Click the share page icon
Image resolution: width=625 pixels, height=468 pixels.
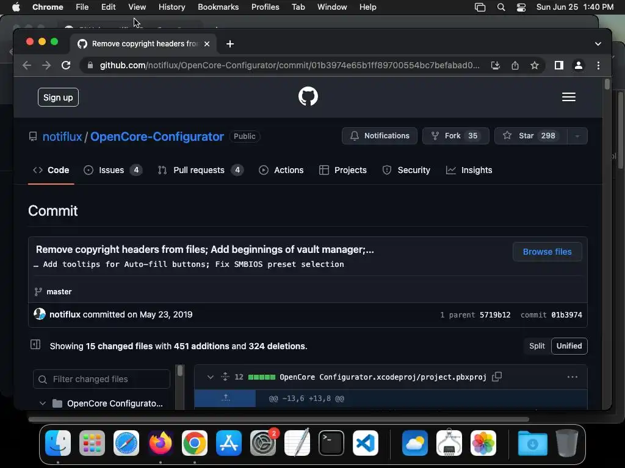pos(515,65)
